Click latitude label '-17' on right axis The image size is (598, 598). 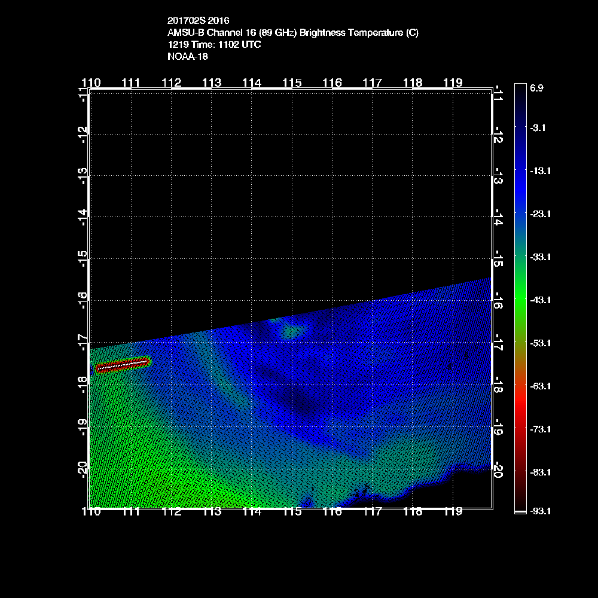point(498,341)
